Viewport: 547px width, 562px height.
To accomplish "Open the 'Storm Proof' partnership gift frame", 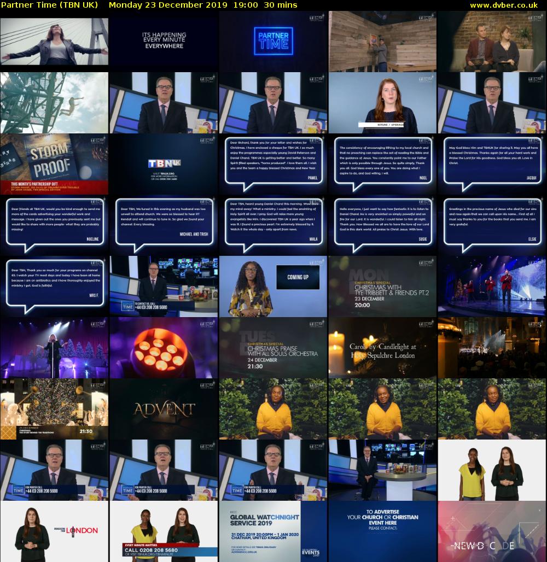I will tap(54, 164).
